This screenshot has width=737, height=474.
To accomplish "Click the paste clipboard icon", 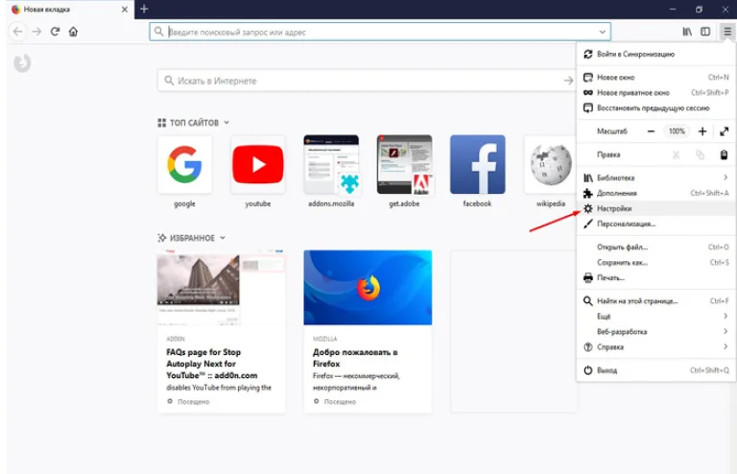I will click(x=725, y=154).
